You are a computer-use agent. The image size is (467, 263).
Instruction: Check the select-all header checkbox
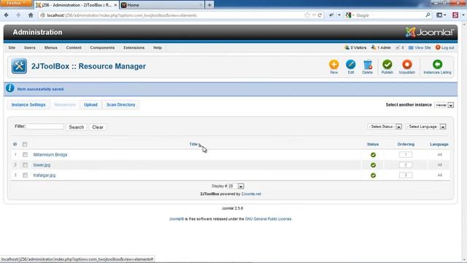tap(25, 145)
